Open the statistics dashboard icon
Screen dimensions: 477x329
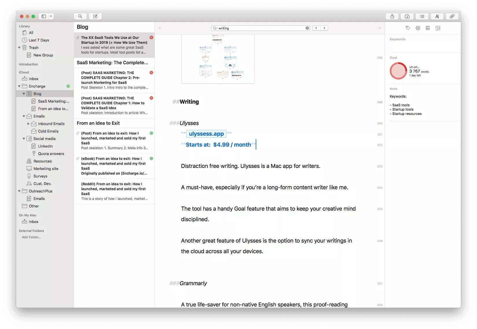pos(407,16)
